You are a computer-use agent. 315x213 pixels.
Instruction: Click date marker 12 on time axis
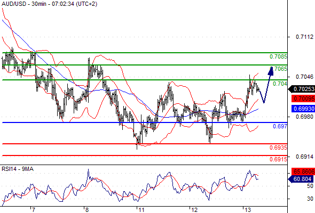[x=195, y=210]
